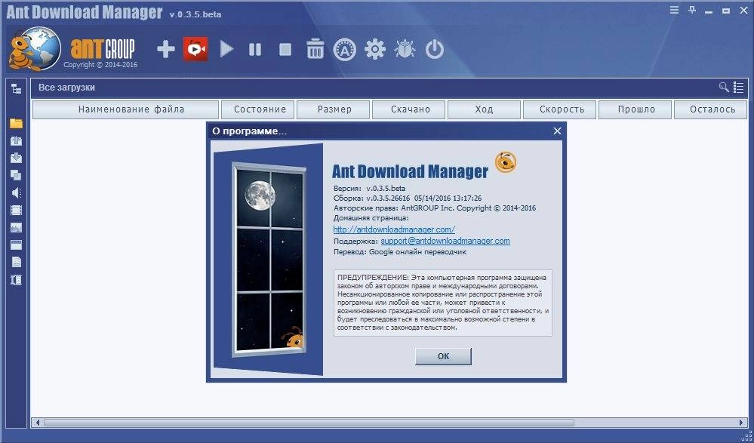Toggle the category tree sidebar icon
The height and width of the screenshot is (443, 754).
(17, 88)
